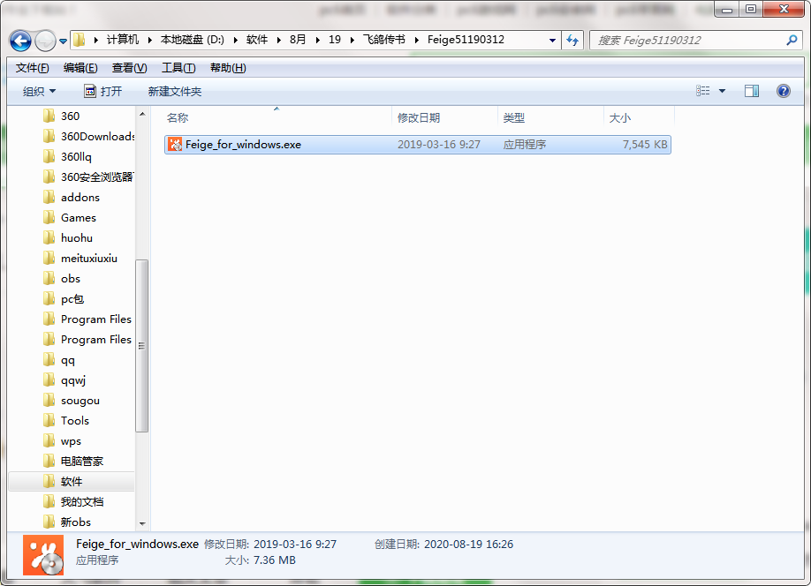Click the Feige_for_windows.exe file icon in list

(175, 145)
